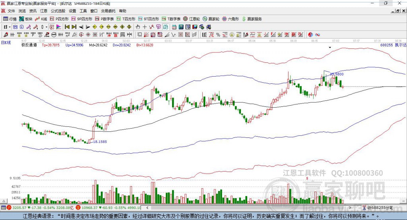
Task: Click horizontal scrollbar left arrow
Action: click(x=147, y=208)
